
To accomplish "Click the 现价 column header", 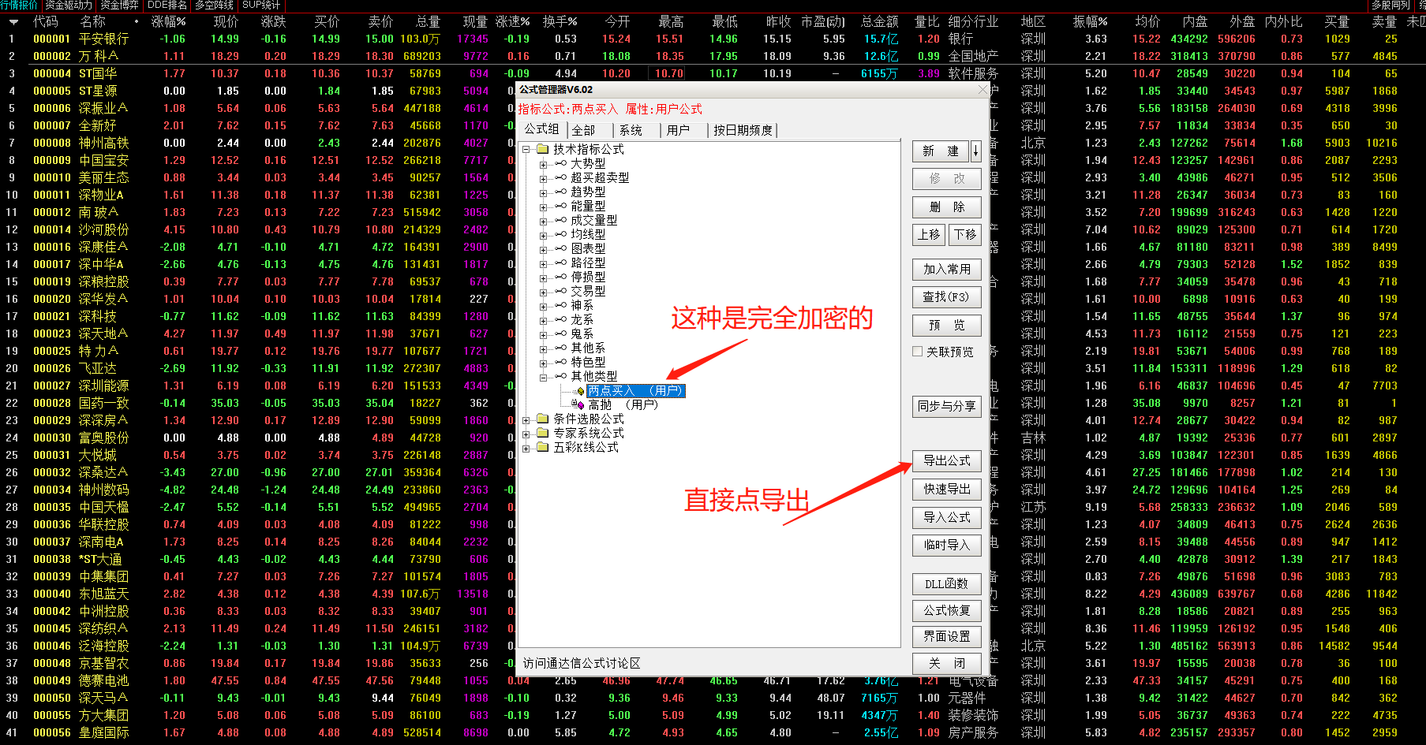I will (x=226, y=21).
